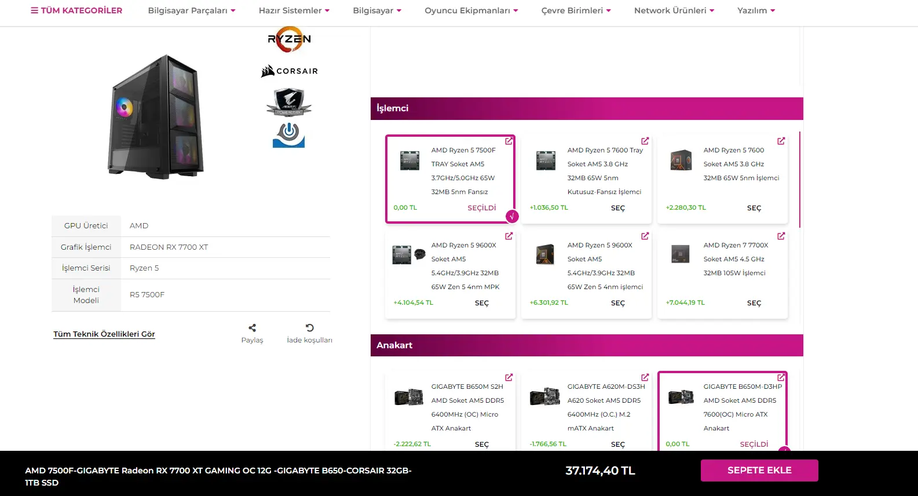The height and width of the screenshot is (496, 918).
Task: Click the +1.036,50 TL price difference
Action: 548,207
